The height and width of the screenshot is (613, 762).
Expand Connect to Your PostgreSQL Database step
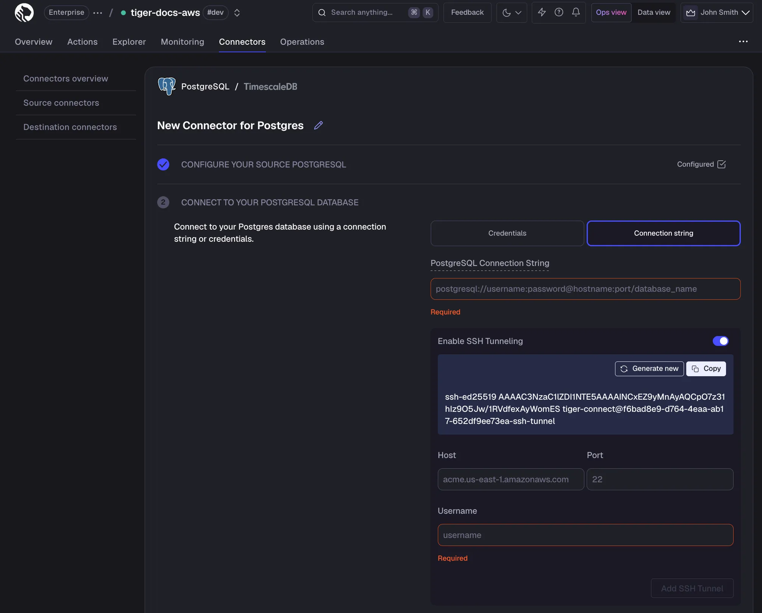[270, 202]
